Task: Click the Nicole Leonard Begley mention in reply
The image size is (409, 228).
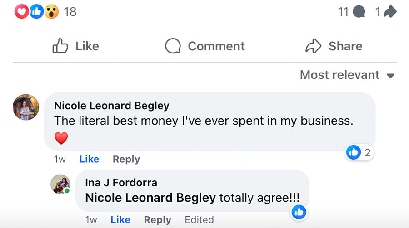Action: 150,198
